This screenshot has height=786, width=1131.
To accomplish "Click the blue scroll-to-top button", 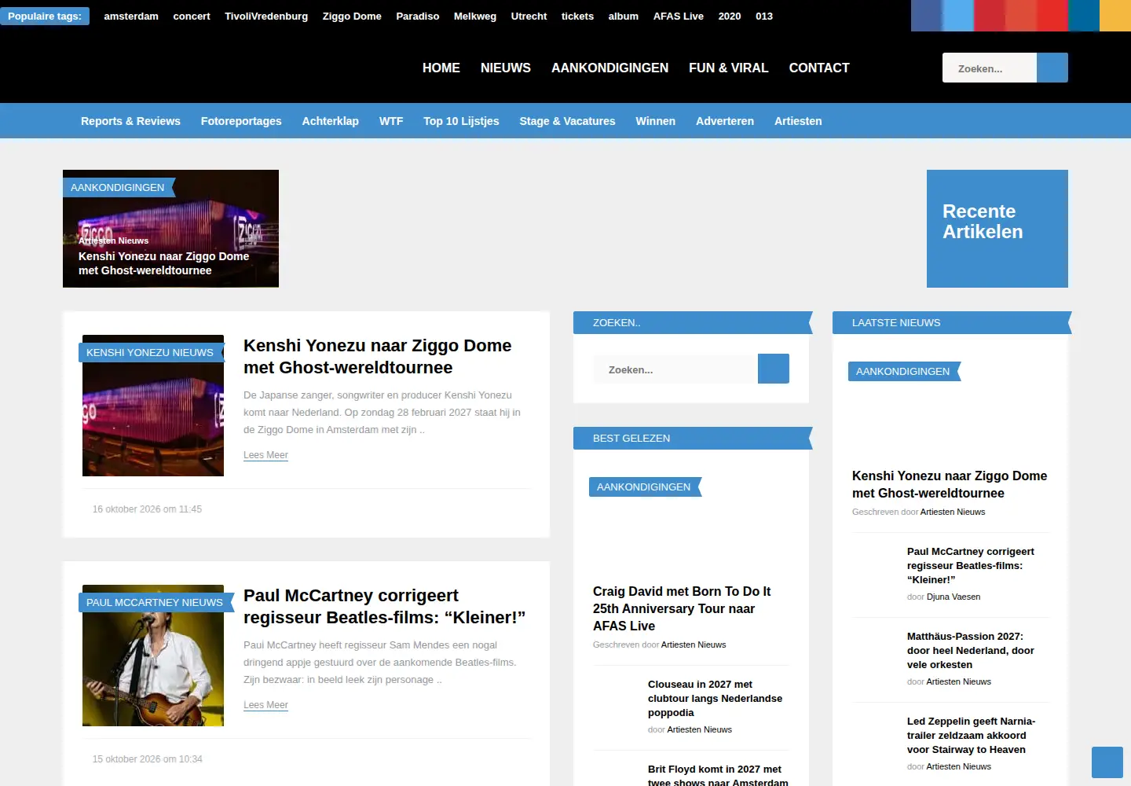I will pyautogui.click(x=1107, y=762).
